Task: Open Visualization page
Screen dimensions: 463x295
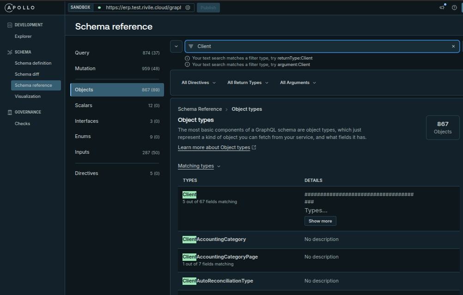Action: [28, 96]
